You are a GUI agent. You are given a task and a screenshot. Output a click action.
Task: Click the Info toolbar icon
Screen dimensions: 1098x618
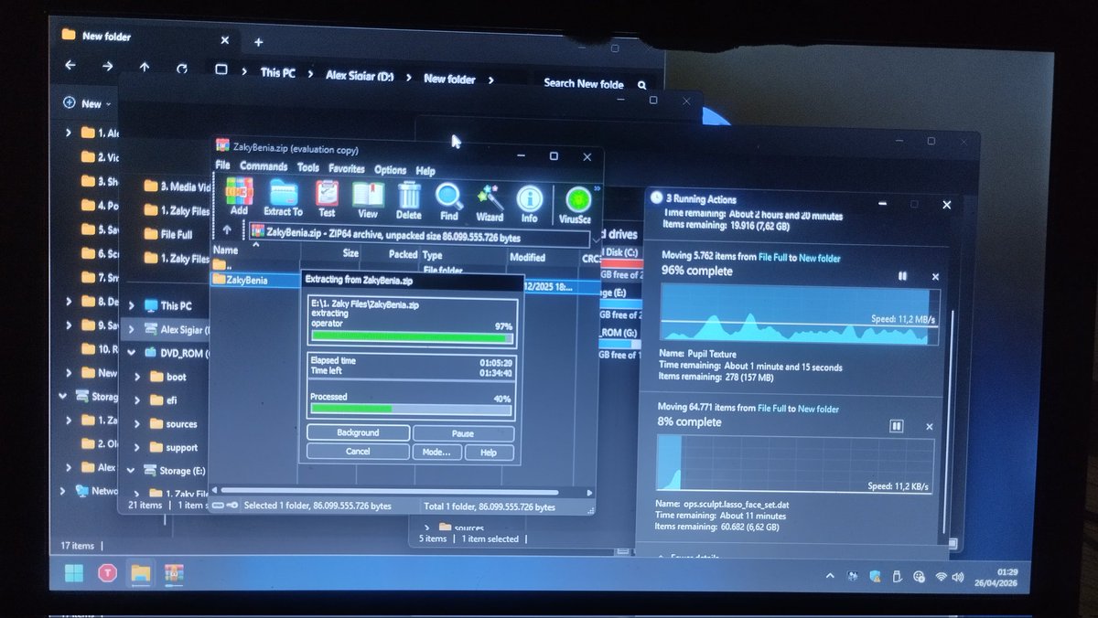point(530,203)
